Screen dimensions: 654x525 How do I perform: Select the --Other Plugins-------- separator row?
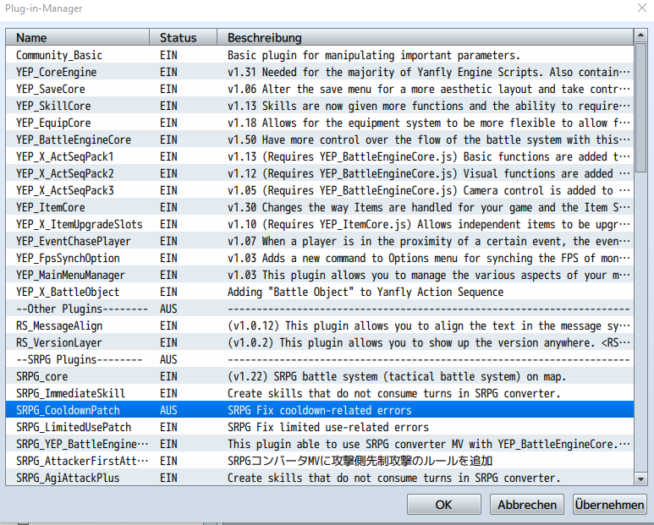click(x=320, y=309)
